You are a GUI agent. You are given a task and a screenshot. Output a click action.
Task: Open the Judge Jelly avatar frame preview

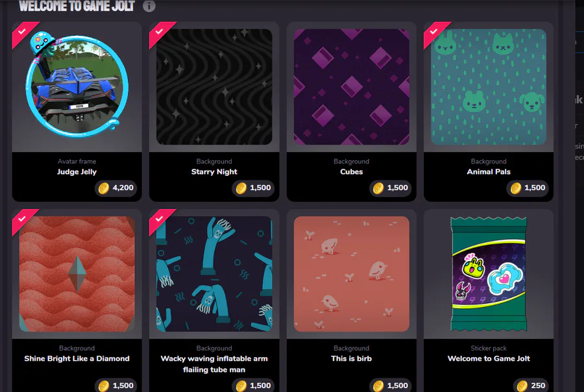[x=77, y=85]
